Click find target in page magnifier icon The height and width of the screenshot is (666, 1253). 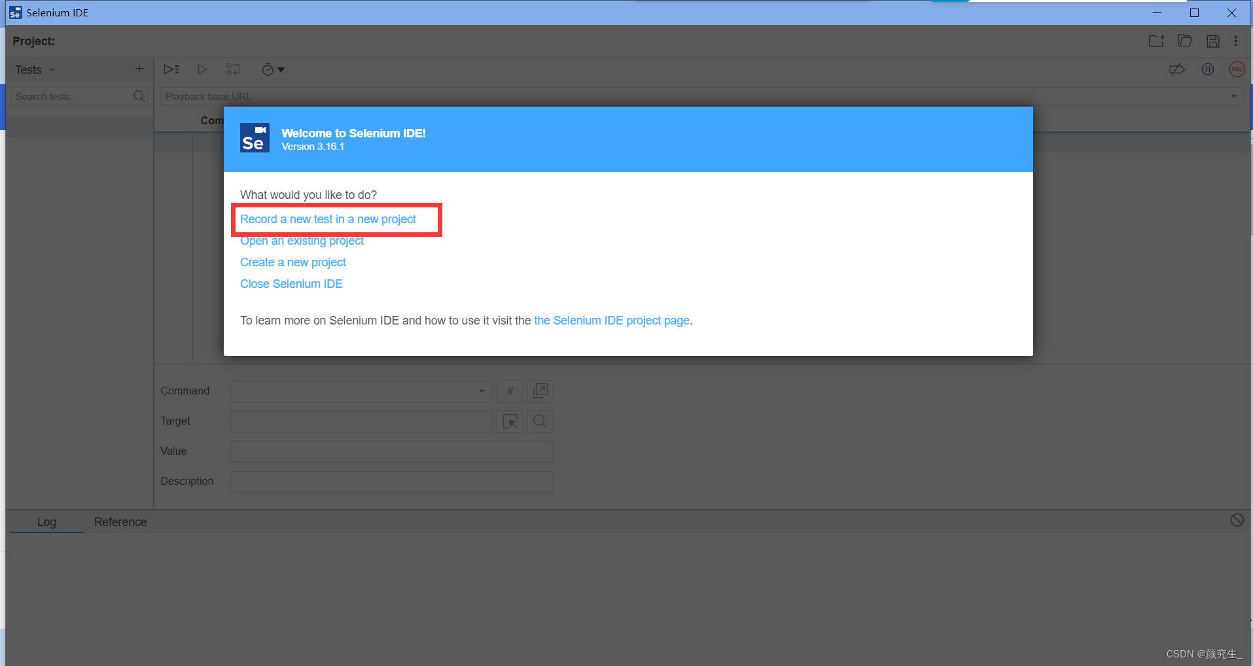pyautogui.click(x=540, y=421)
